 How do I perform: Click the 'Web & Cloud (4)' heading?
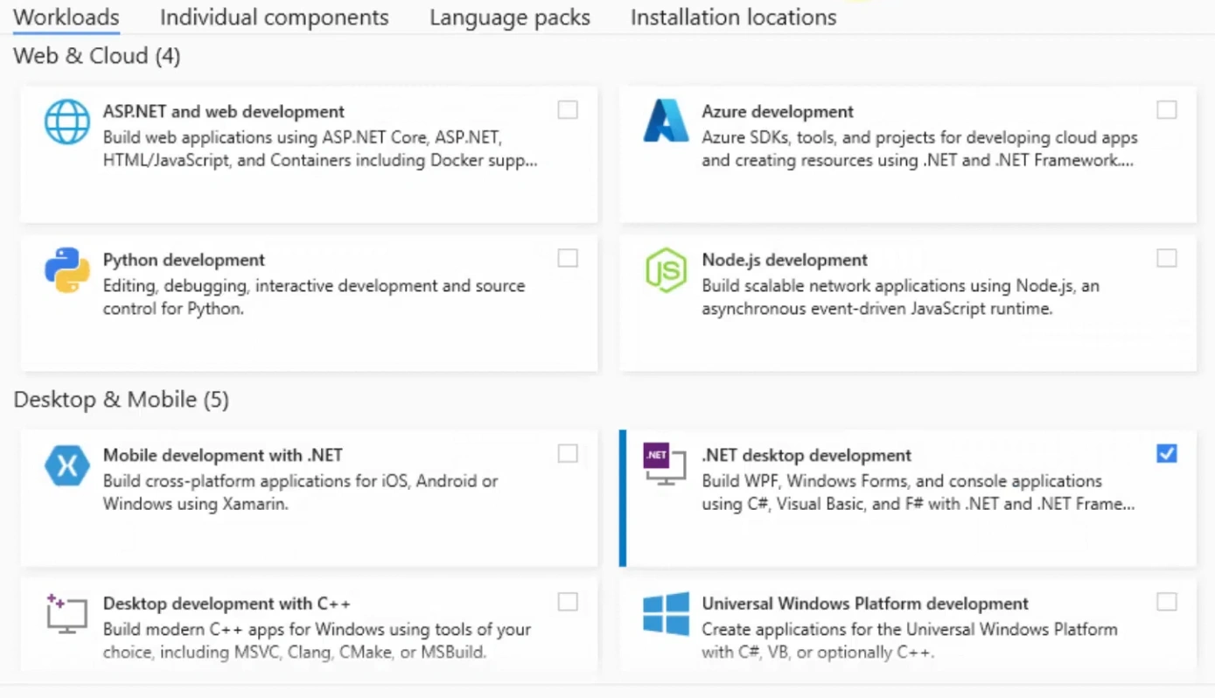point(97,57)
